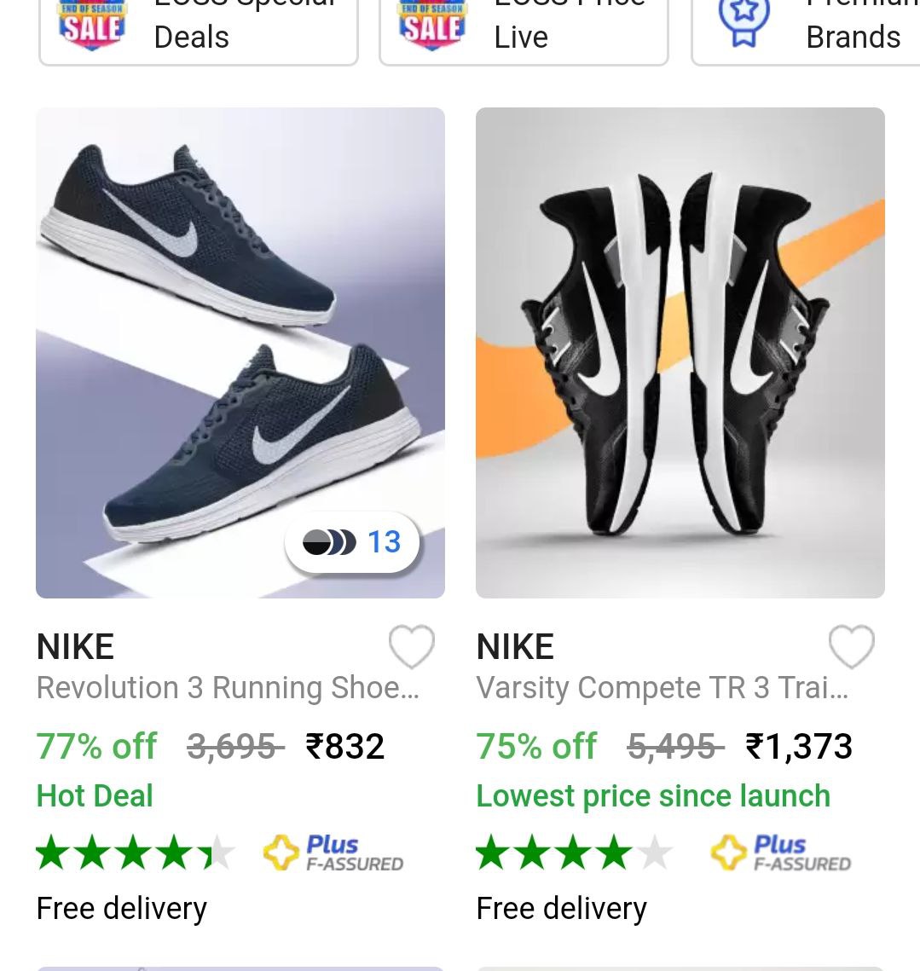View star rating of Varsity Compete shoe

pos(575,853)
